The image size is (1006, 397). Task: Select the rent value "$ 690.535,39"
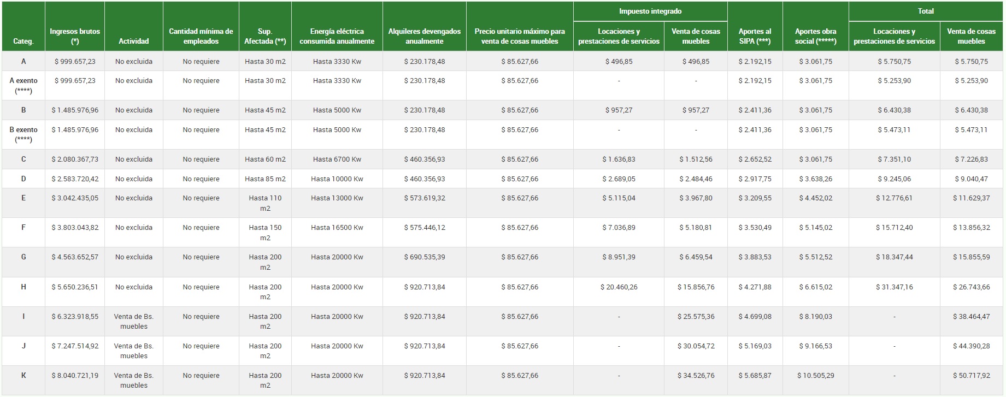tap(424, 257)
